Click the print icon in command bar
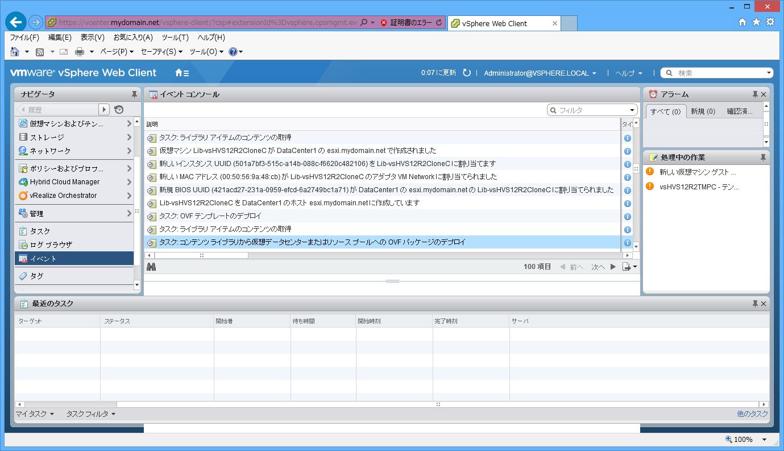This screenshot has height=451, width=784. 80,52
